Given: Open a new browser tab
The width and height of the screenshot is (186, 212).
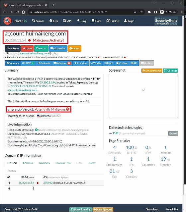Looking at the screenshot, I should (x=53, y=5).
